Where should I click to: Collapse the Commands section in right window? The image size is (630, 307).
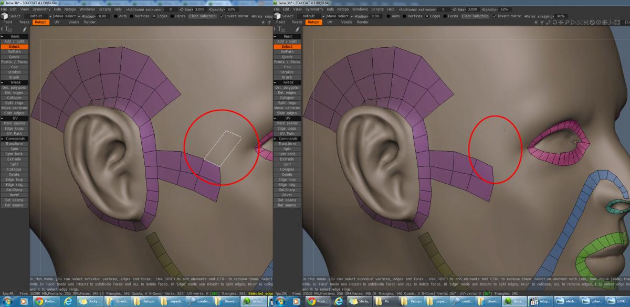(x=287, y=139)
